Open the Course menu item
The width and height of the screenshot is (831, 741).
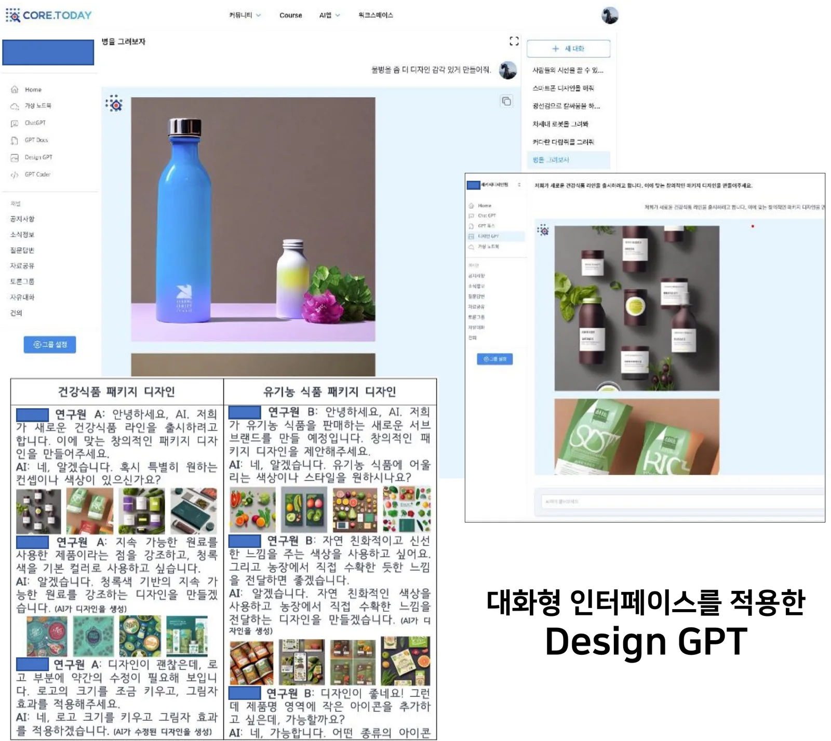tap(290, 15)
